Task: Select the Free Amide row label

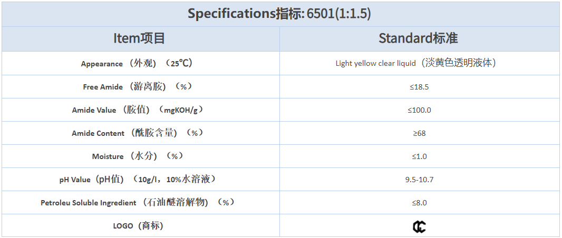Action: 137,86
